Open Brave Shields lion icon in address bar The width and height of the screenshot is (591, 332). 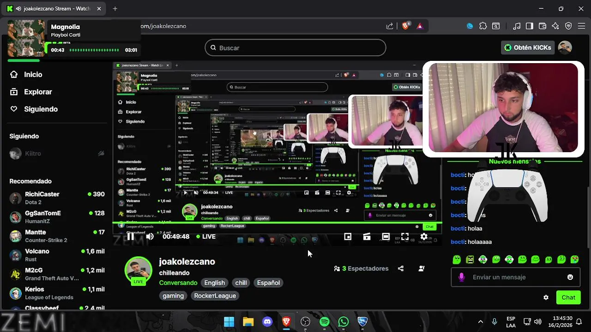[405, 26]
